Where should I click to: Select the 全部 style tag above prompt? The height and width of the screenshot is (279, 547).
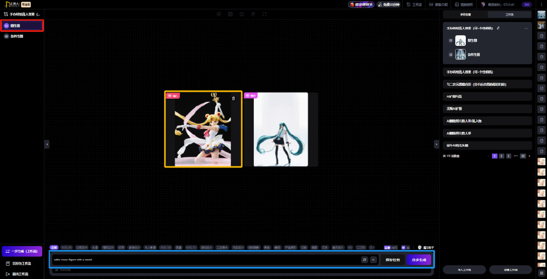(54, 248)
